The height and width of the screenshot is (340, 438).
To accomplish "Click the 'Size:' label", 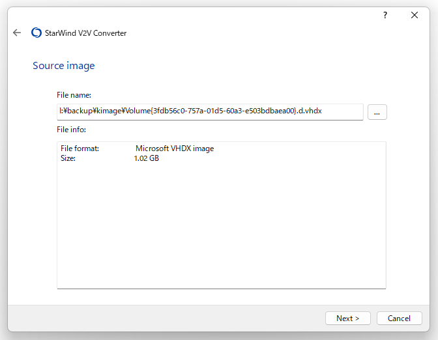I will point(68,158).
